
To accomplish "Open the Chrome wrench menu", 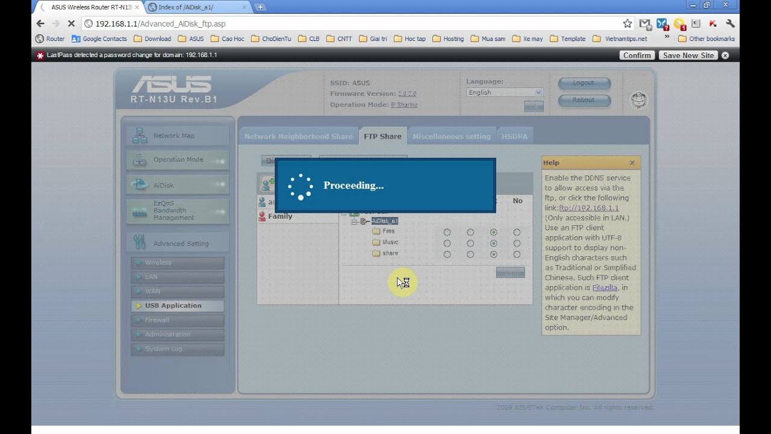I will [x=730, y=24].
